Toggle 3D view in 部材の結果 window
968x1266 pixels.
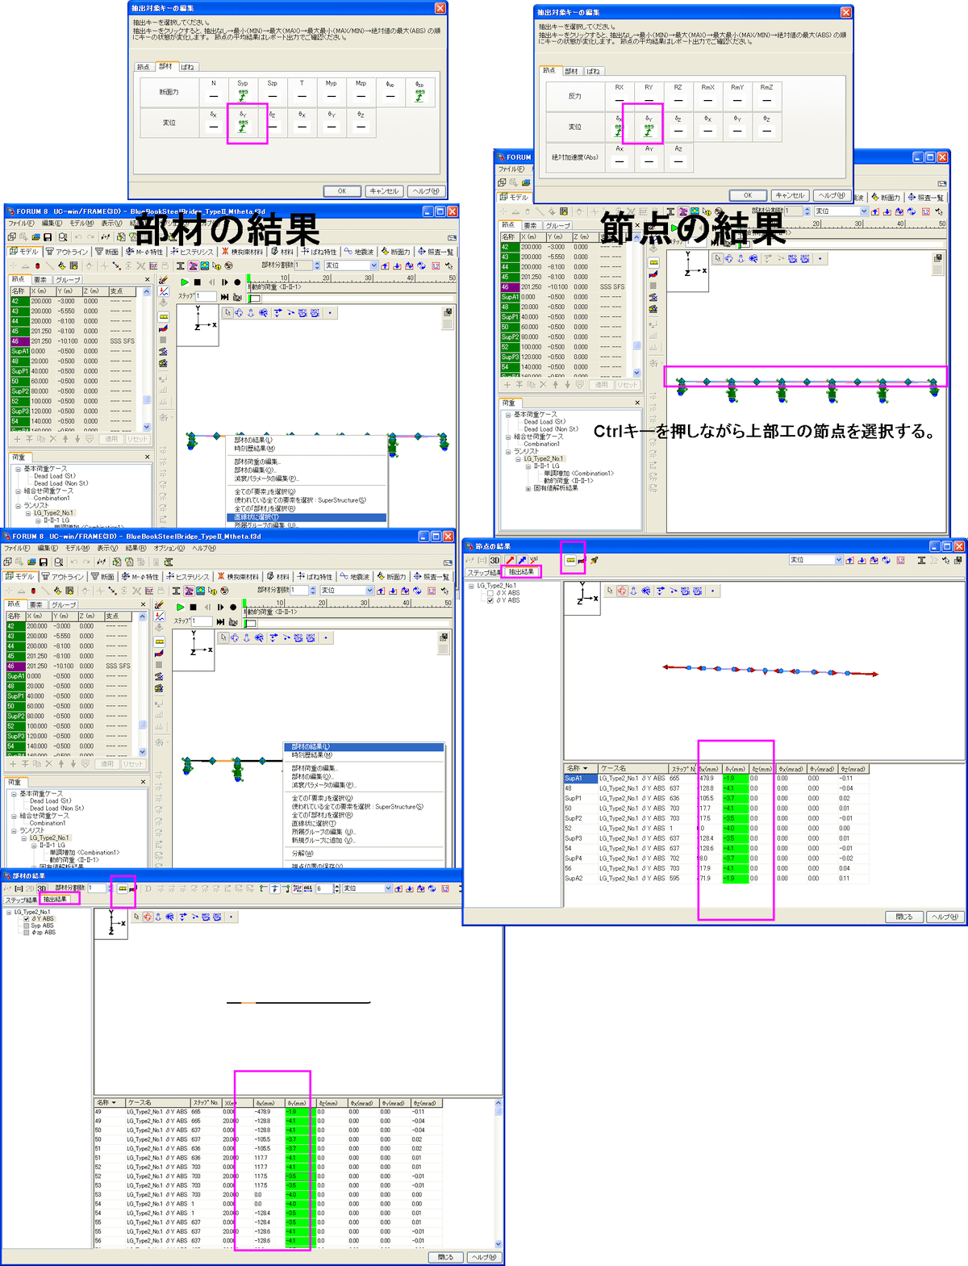click(42, 888)
